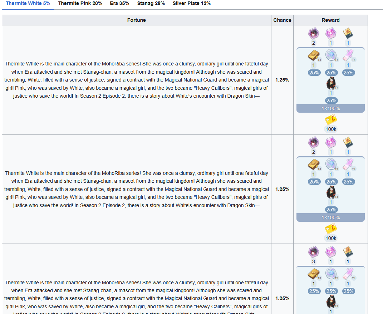Click the black doll T4 icon in third reward row
Image resolution: width=383 pixels, height=314 pixels.
[x=331, y=302]
